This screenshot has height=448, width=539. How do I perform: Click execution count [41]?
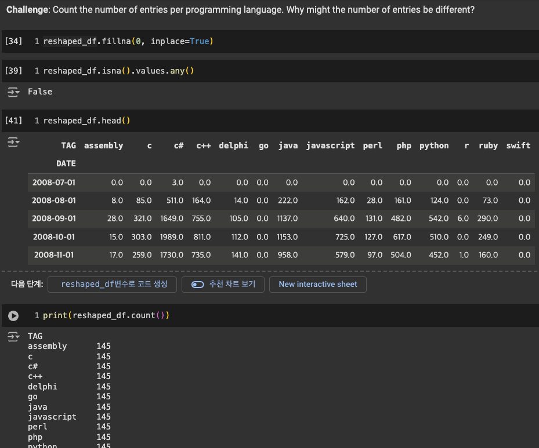tap(13, 121)
